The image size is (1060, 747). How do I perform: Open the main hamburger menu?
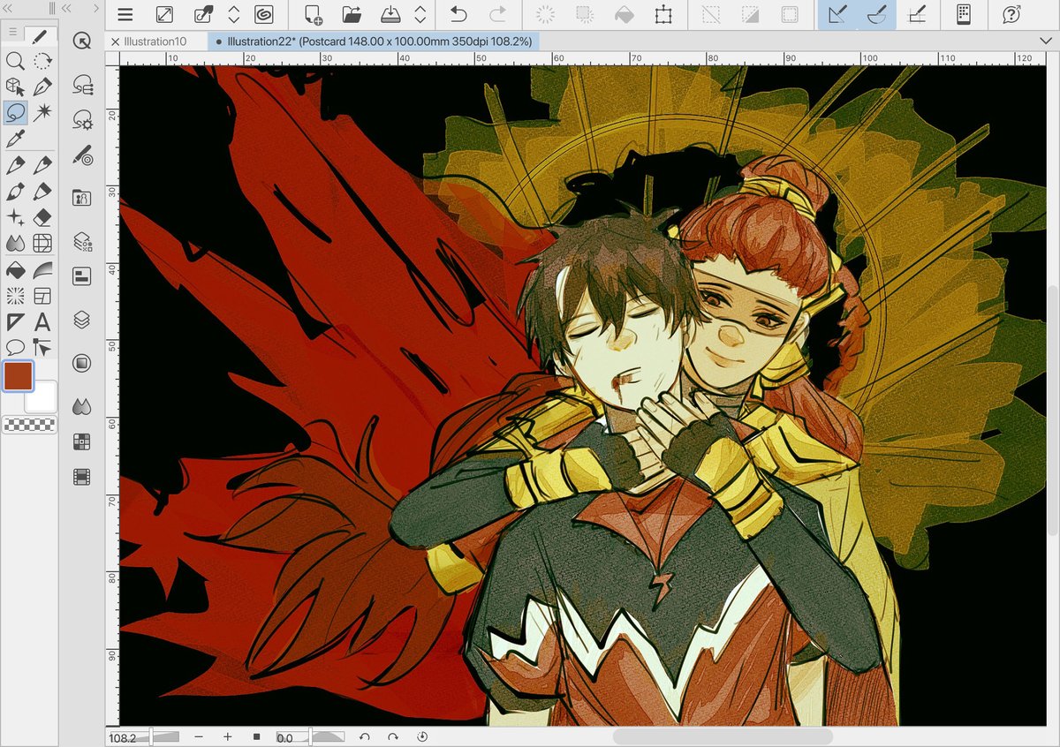(x=125, y=14)
